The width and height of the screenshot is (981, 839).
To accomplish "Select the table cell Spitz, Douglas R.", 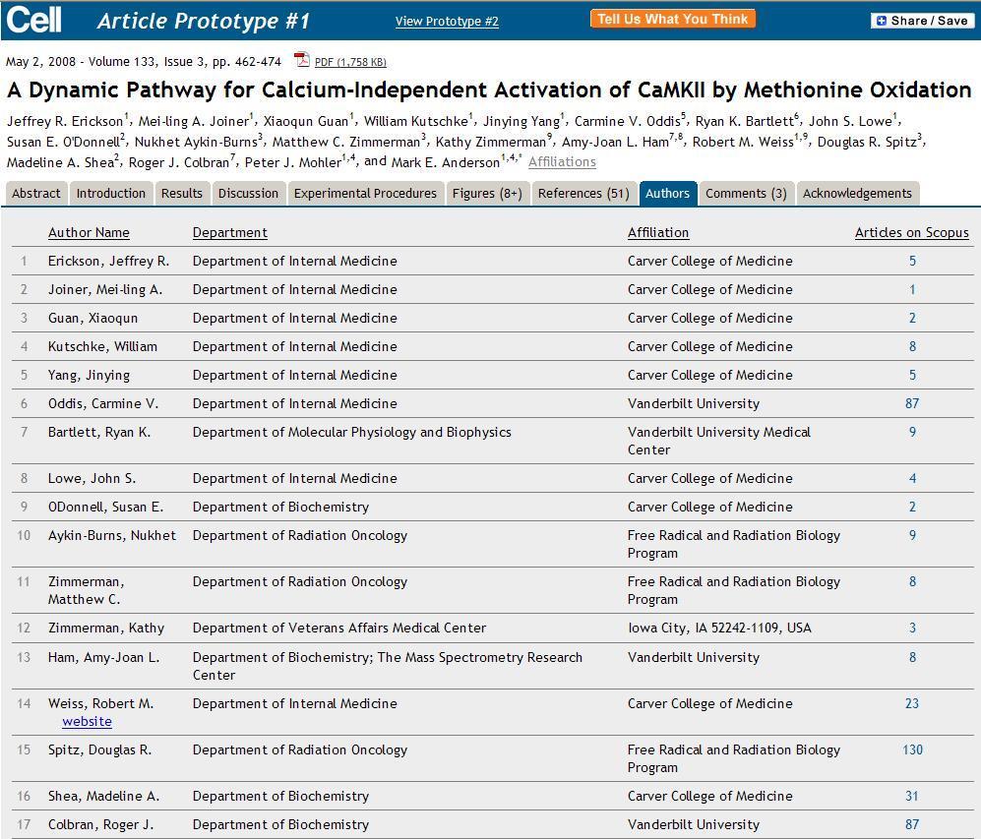I will click(100, 749).
